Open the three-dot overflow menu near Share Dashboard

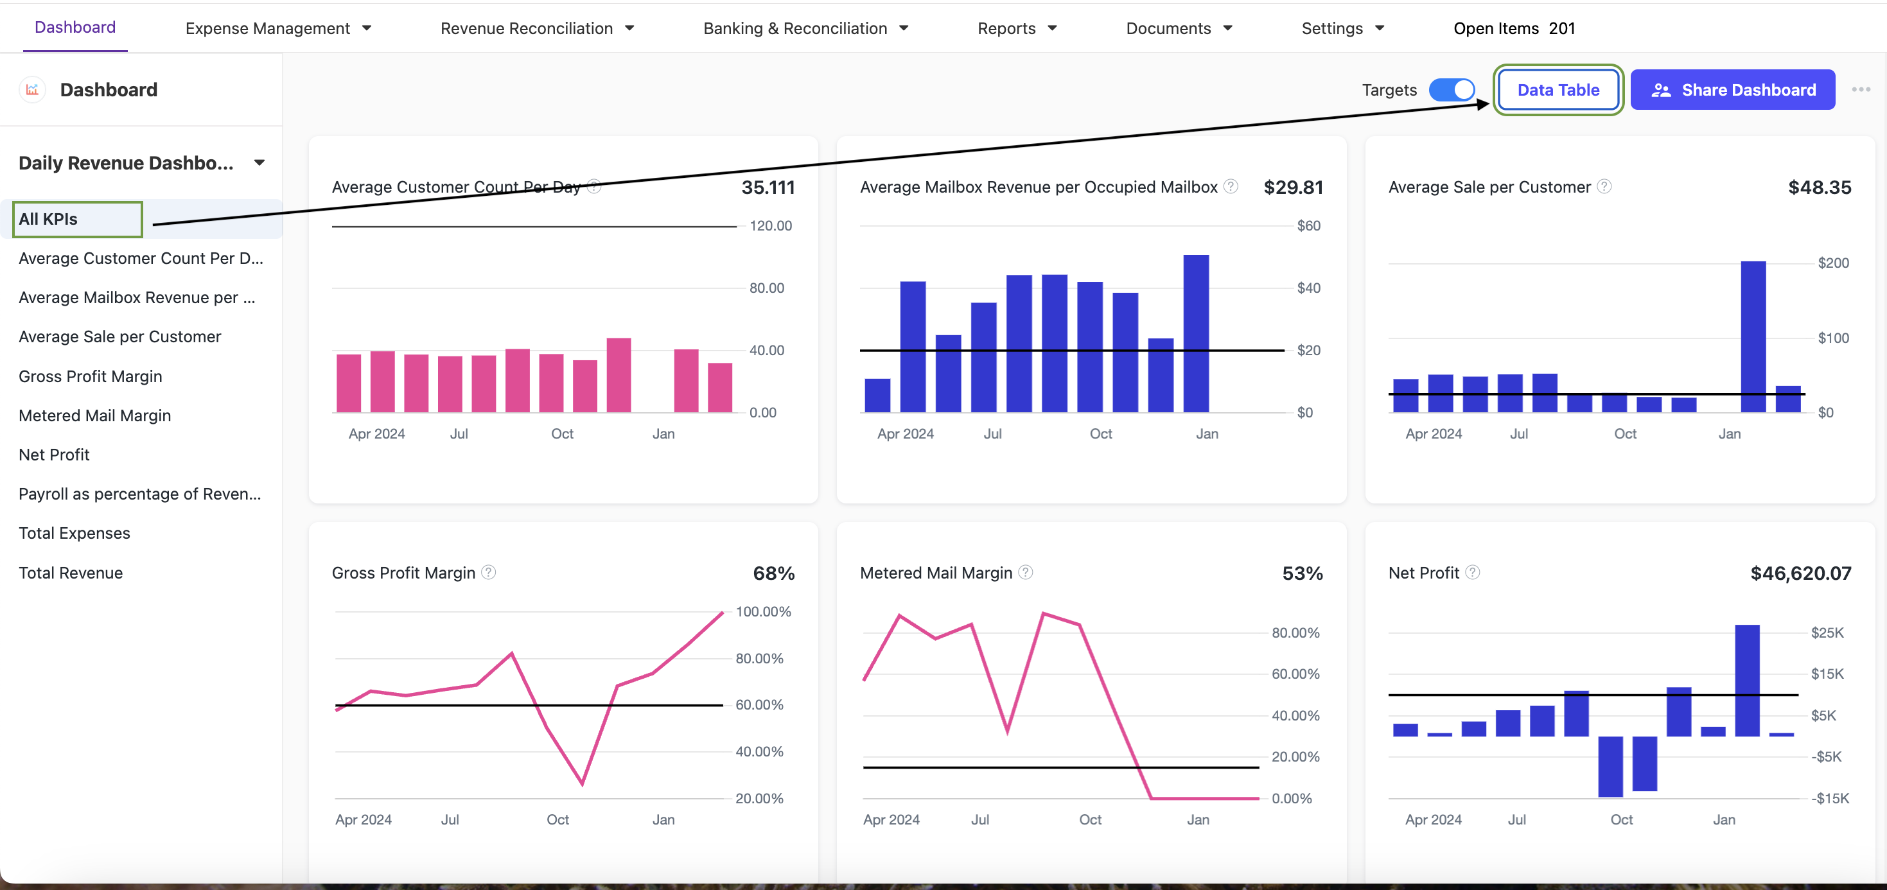tap(1861, 89)
